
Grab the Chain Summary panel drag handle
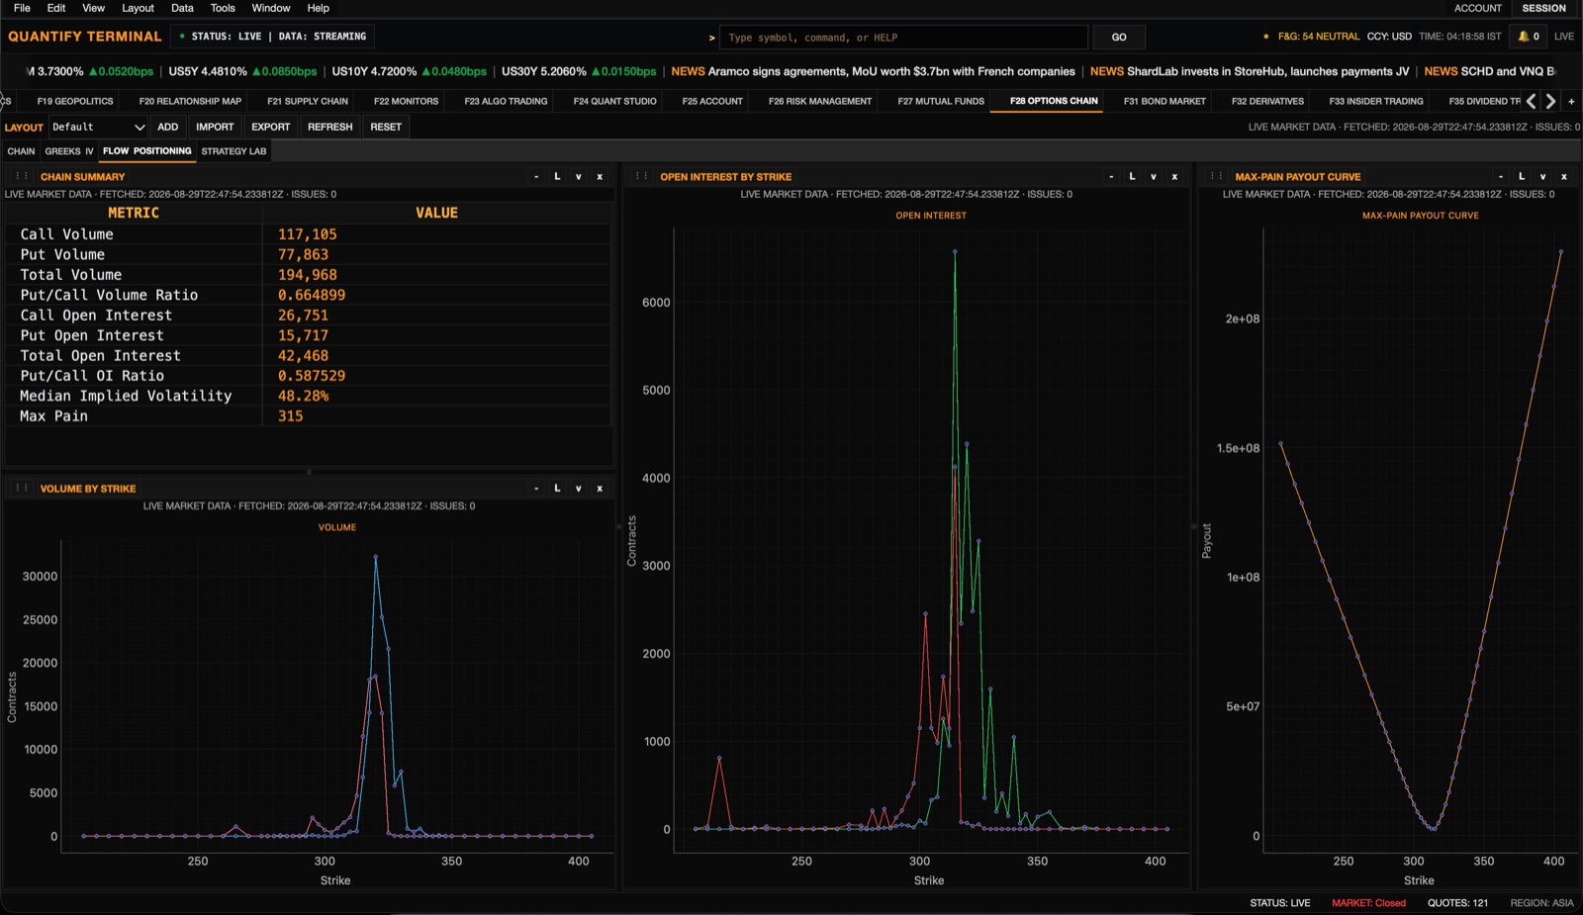(x=21, y=176)
